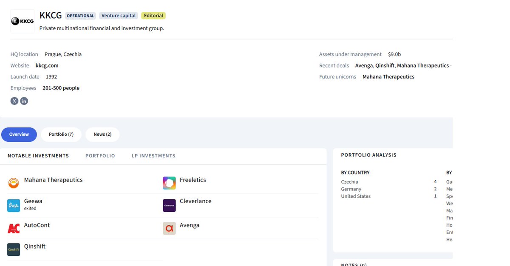Click the Freeletics logo icon
The width and height of the screenshot is (510, 266).
[x=169, y=183]
